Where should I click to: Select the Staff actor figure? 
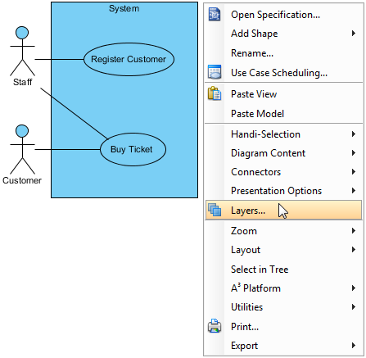point(22,51)
